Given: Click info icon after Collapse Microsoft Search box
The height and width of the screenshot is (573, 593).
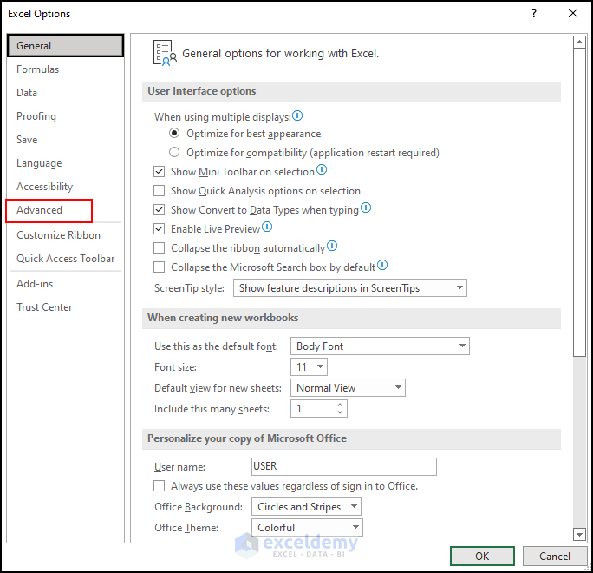Looking at the screenshot, I should (382, 265).
